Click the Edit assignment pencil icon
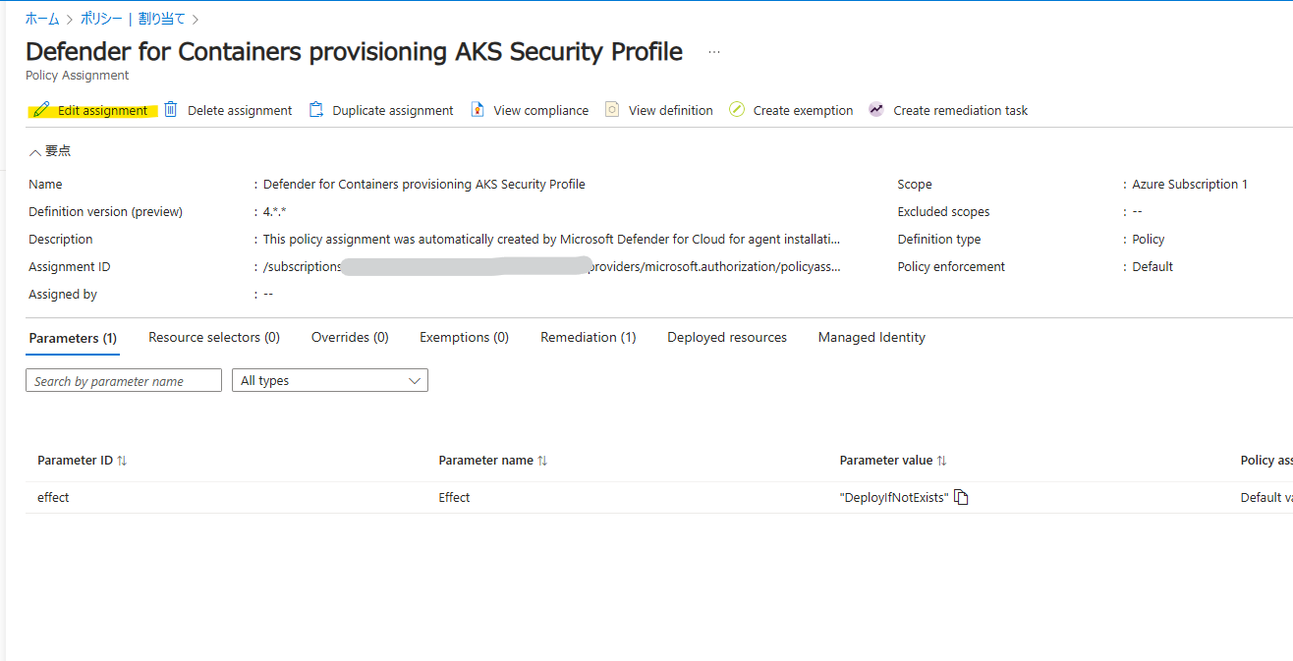Image resolution: width=1293 pixels, height=661 pixels. pos(40,110)
